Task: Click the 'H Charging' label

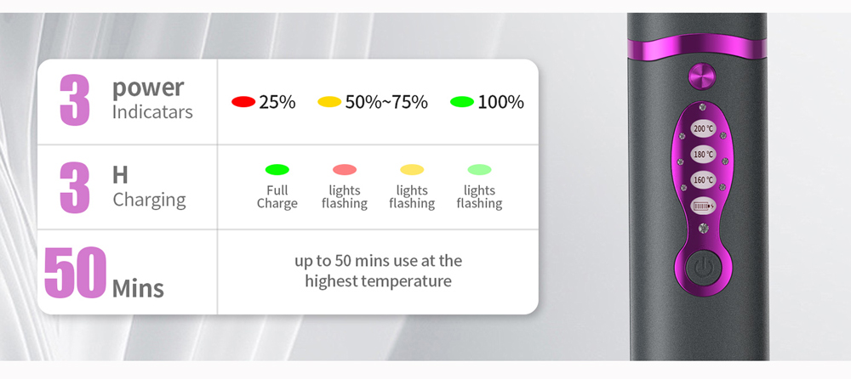Action: point(149,187)
